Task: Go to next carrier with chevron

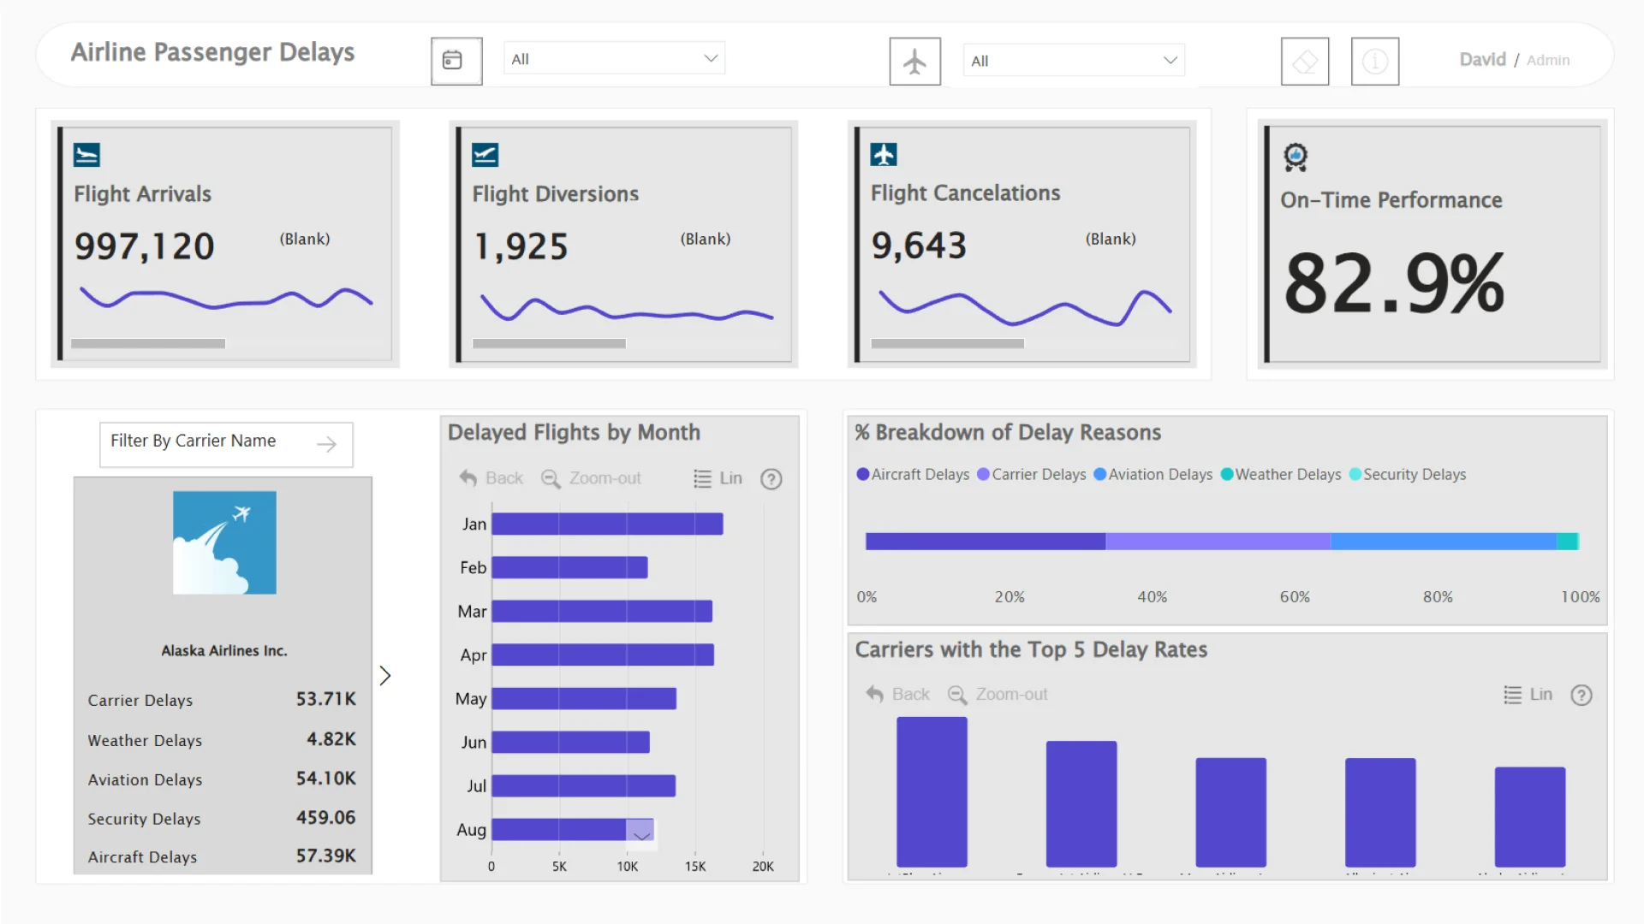Action: coord(385,676)
